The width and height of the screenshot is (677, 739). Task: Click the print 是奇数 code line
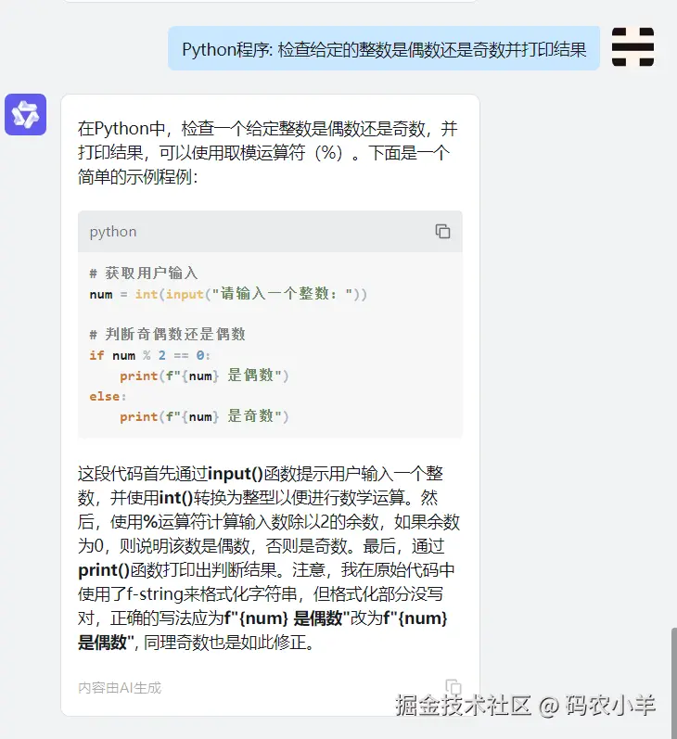[204, 416]
